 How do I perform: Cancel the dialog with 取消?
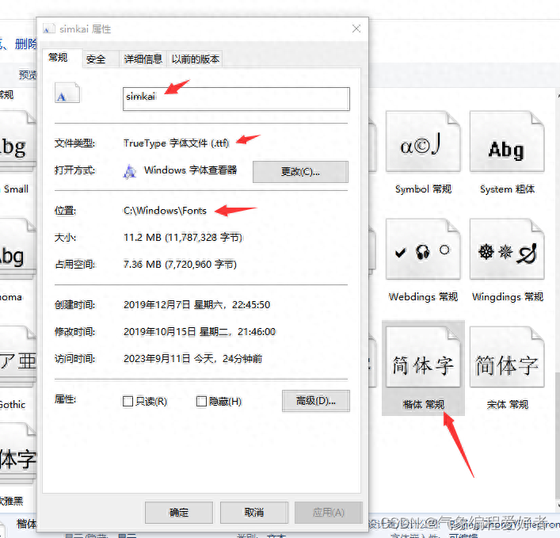coord(254,513)
